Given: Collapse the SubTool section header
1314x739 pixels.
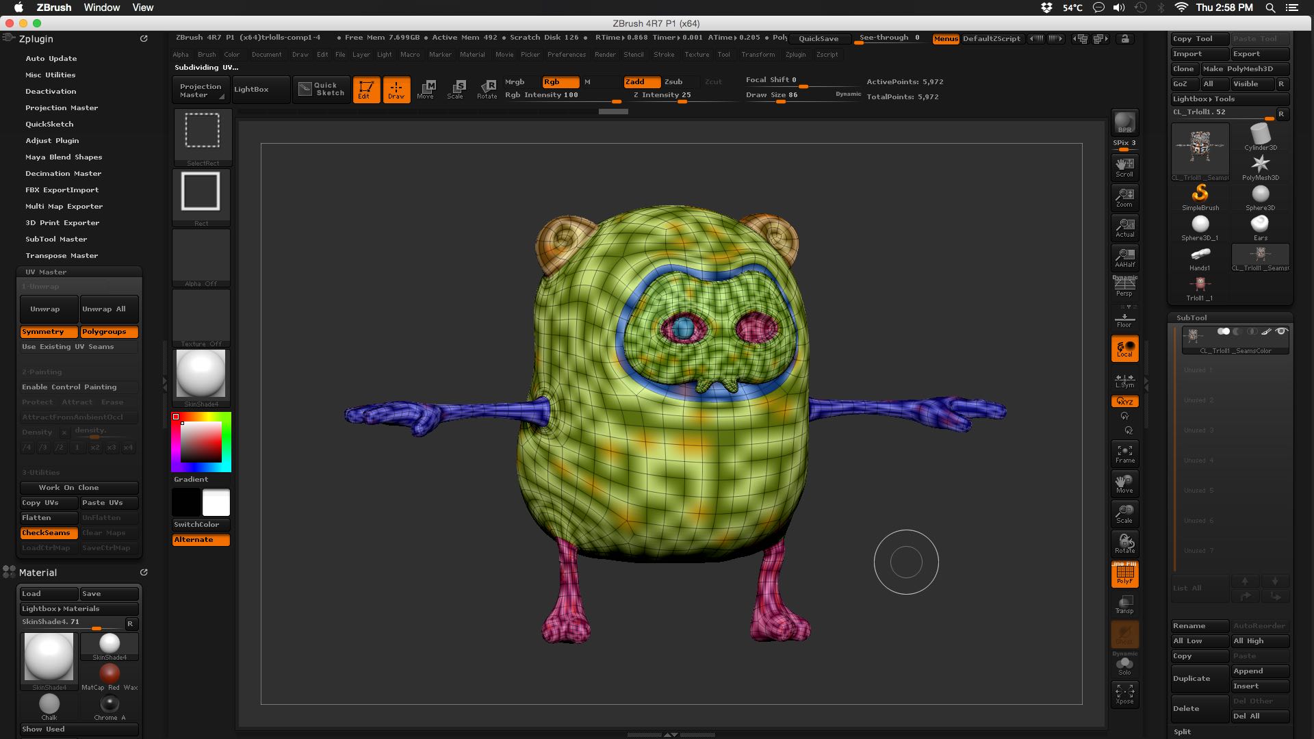Looking at the screenshot, I should coord(1191,317).
